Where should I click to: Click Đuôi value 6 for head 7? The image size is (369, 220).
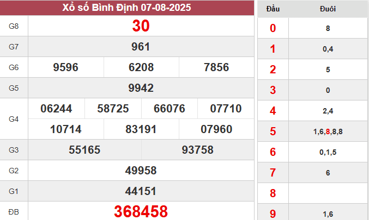(328, 173)
